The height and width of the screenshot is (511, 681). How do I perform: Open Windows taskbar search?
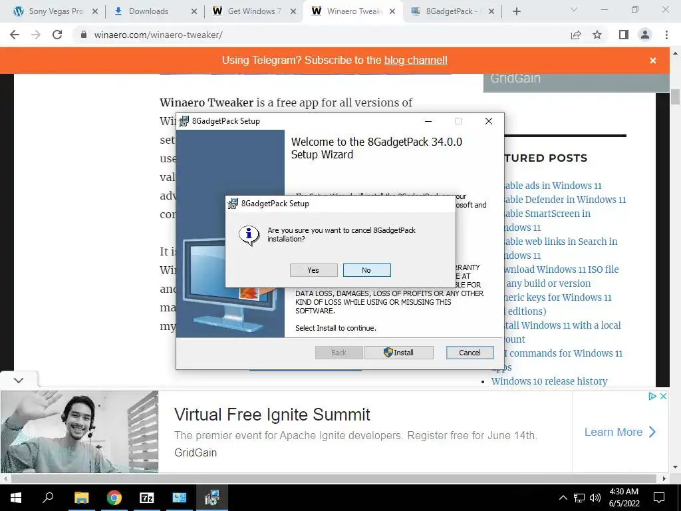pyautogui.click(x=48, y=498)
